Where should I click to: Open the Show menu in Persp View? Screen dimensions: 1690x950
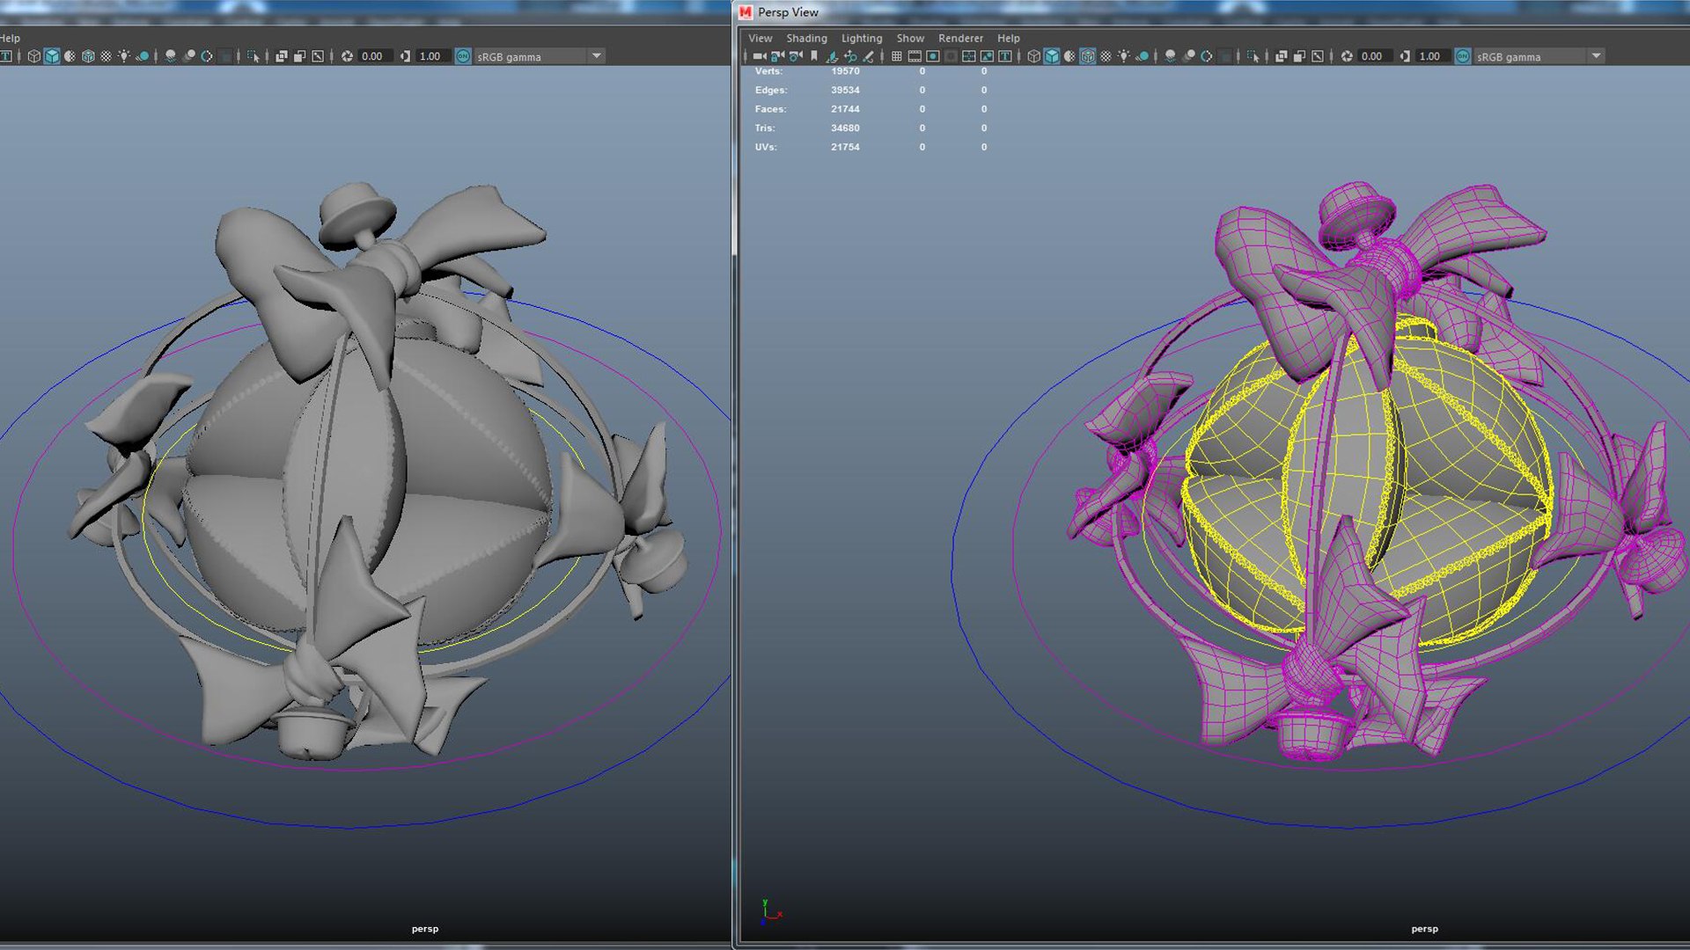(x=911, y=39)
